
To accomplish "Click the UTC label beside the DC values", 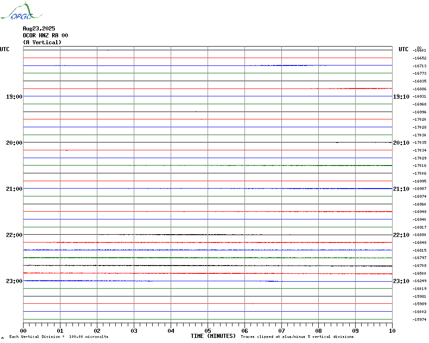I will 403,49.
